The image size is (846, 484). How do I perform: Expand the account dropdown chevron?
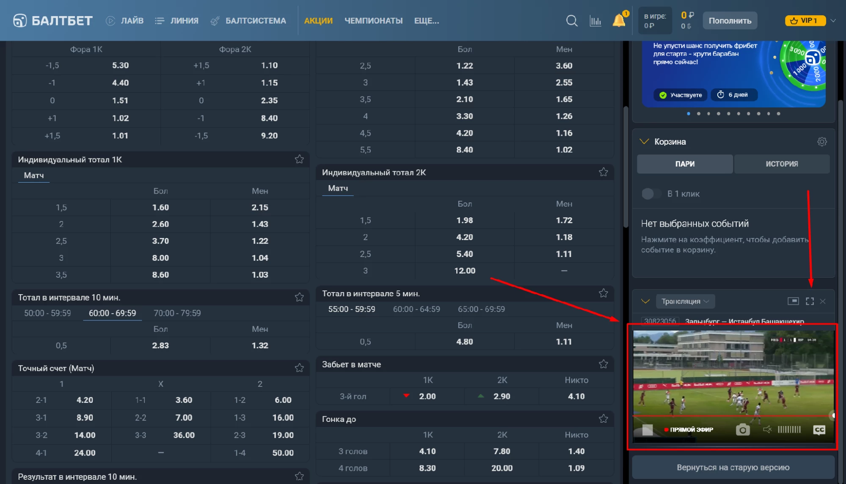[x=833, y=20]
